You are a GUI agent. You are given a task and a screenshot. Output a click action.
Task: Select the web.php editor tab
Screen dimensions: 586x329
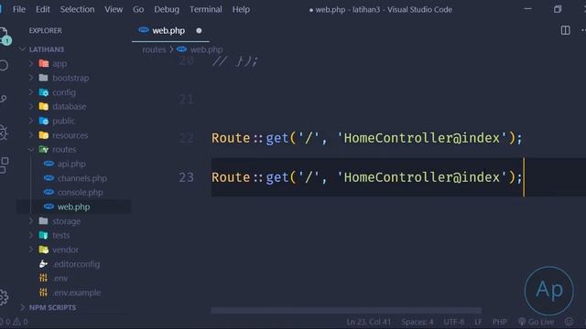tap(170, 30)
